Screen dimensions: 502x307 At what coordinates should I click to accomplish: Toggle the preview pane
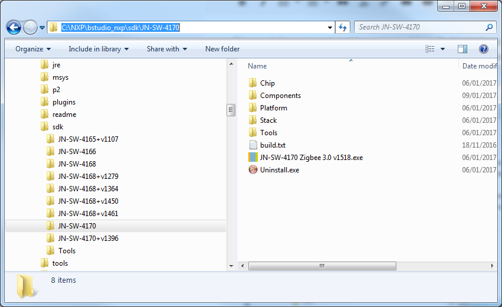point(462,49)
